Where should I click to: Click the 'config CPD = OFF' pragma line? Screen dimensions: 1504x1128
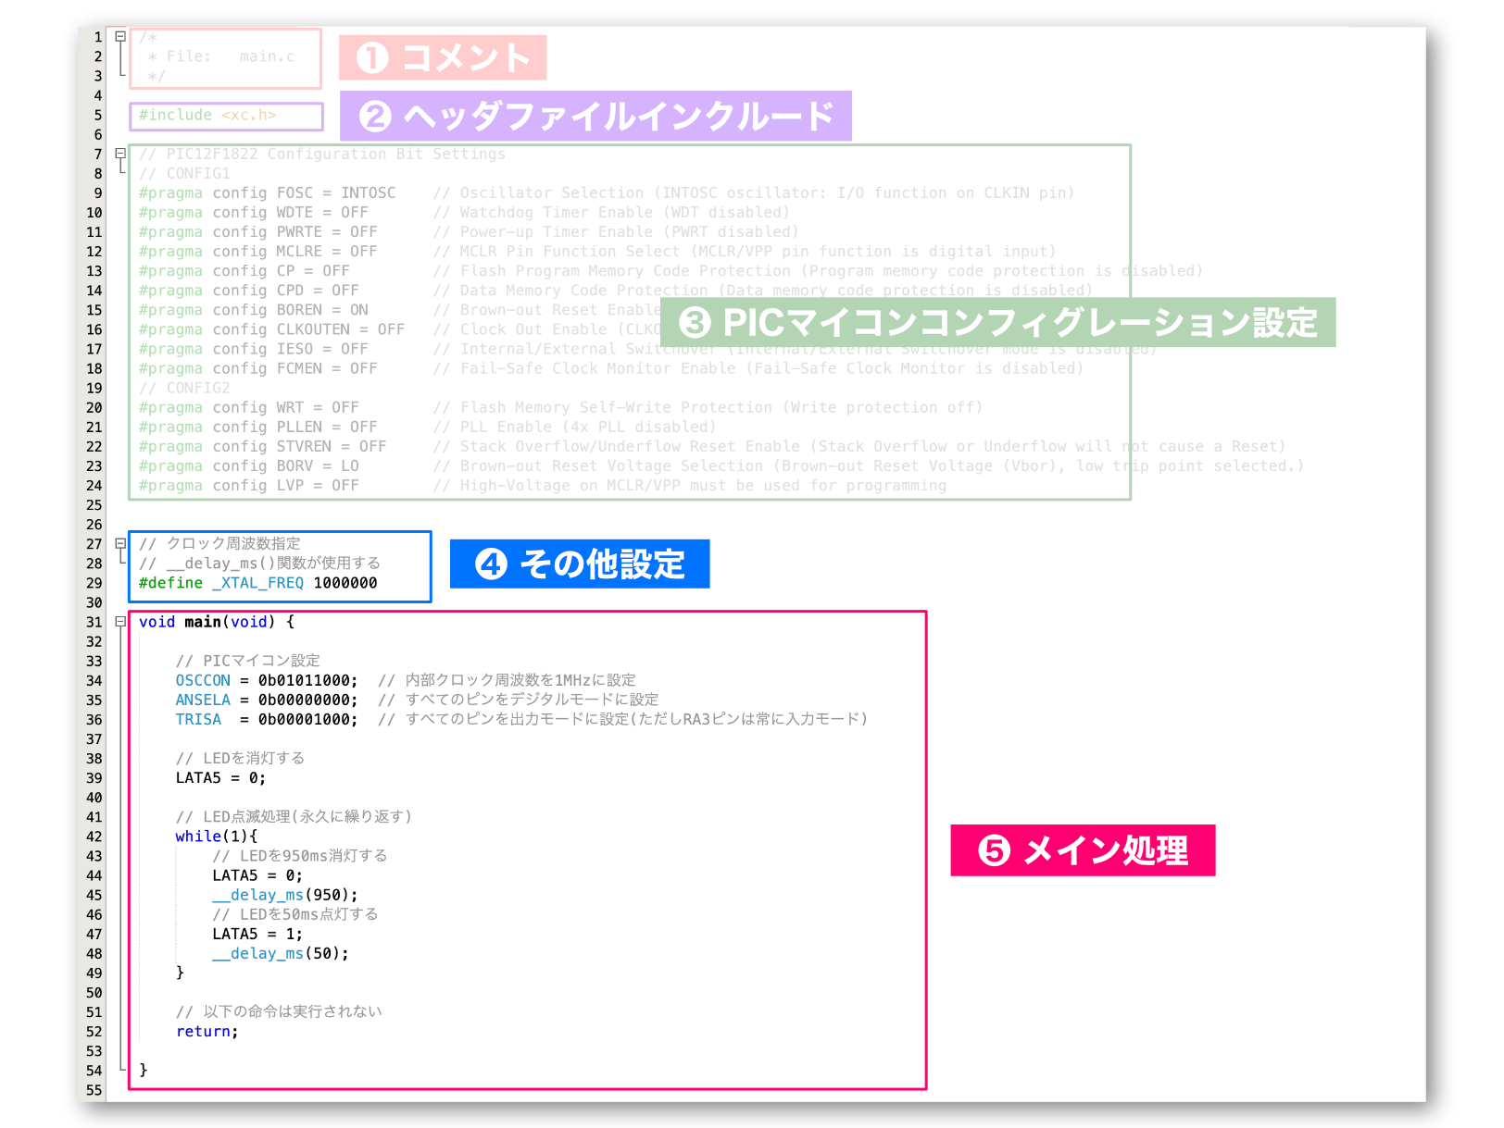tap(248, 290)
